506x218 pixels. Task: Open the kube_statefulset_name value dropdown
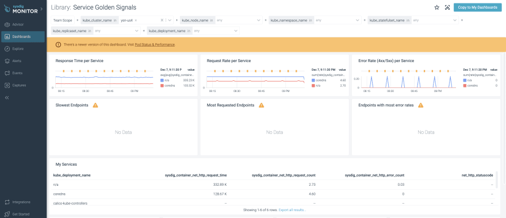[435, 20]
